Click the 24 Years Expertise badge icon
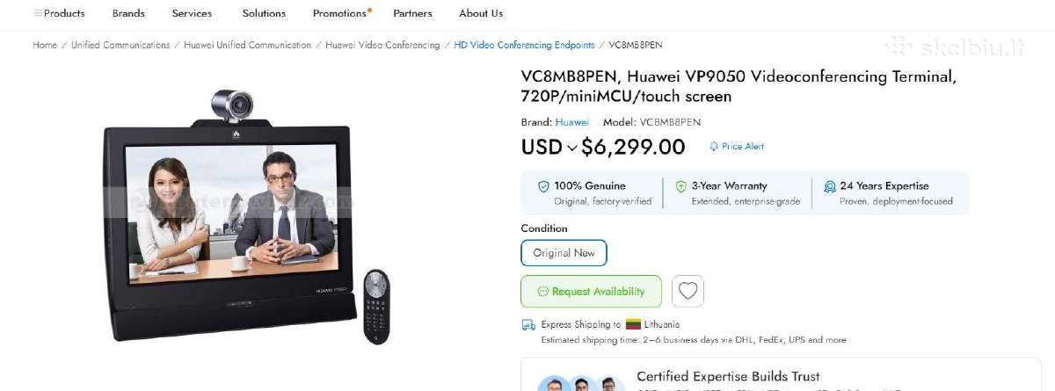 point(829,186)
